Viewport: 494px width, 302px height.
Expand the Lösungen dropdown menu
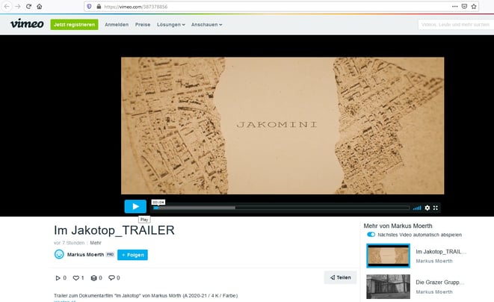(170, 25)
